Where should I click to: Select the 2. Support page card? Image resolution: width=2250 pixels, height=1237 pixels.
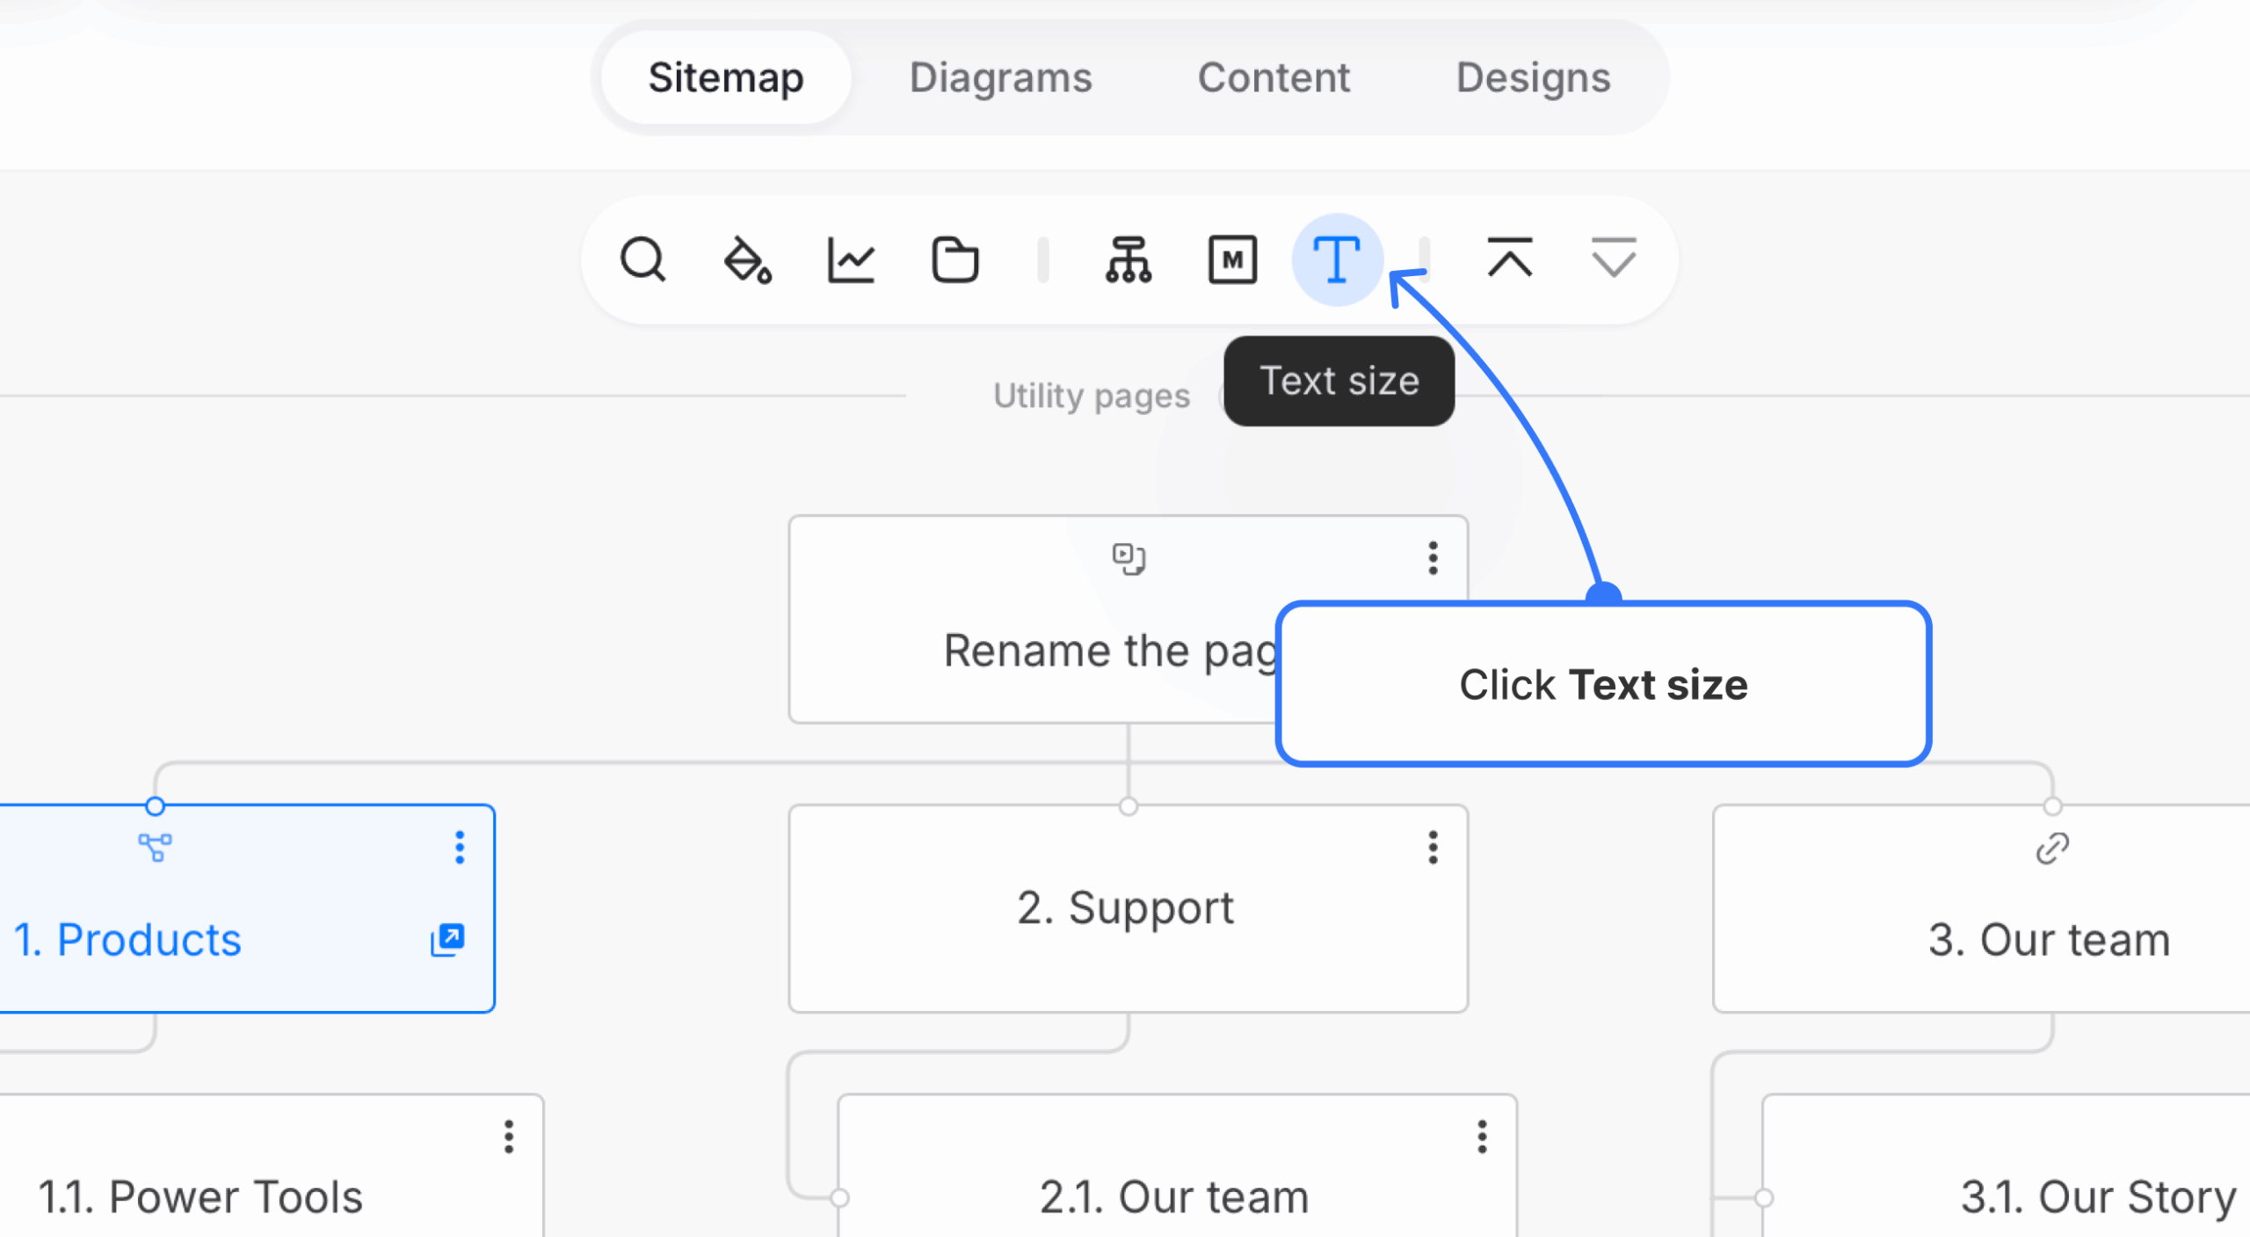(1129, 908)
